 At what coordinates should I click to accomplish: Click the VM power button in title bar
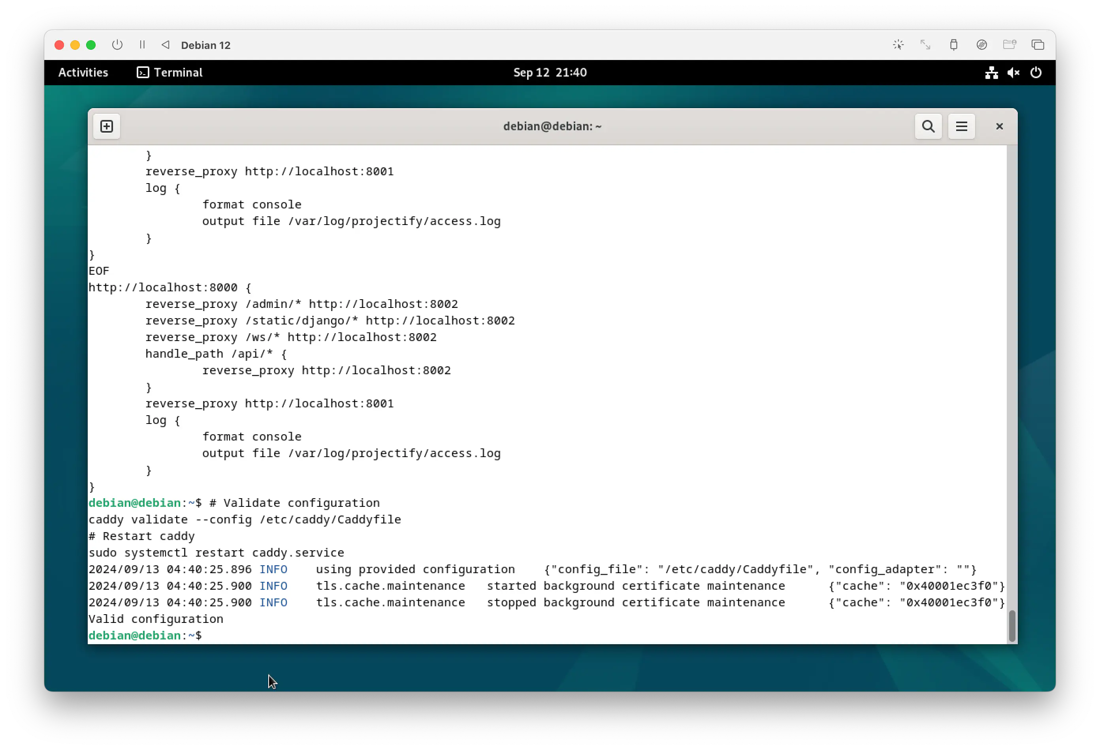pos(117,45)
